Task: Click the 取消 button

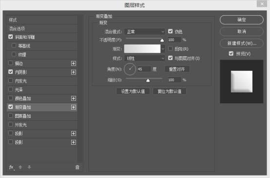Action: point(242,31)
